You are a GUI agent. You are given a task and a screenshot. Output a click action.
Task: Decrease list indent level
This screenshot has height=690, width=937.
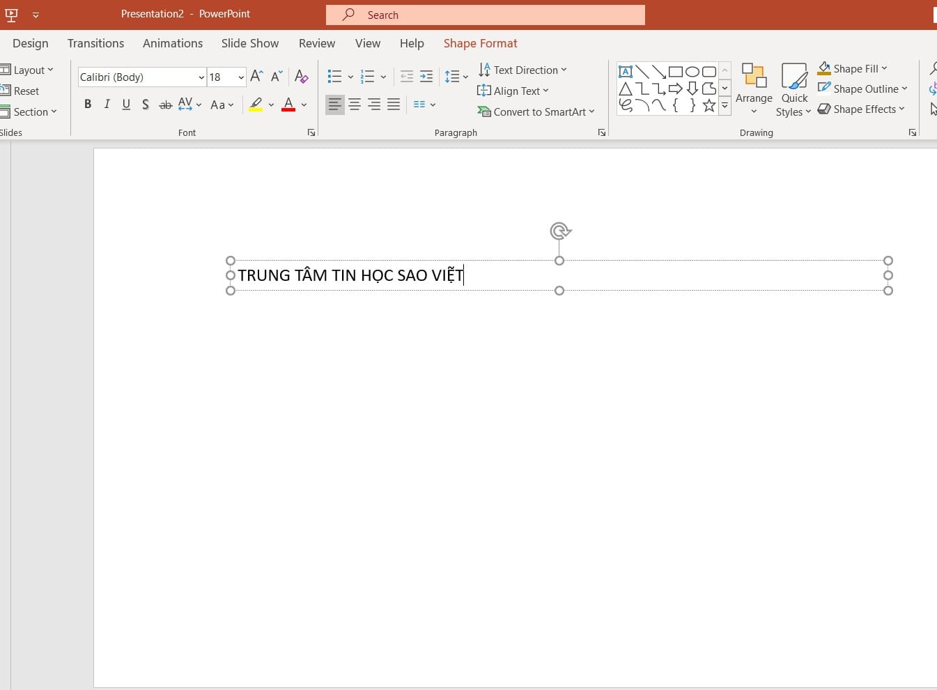(407, 77)
